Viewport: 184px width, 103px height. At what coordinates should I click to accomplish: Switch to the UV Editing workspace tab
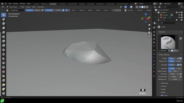tap(62, 4)
